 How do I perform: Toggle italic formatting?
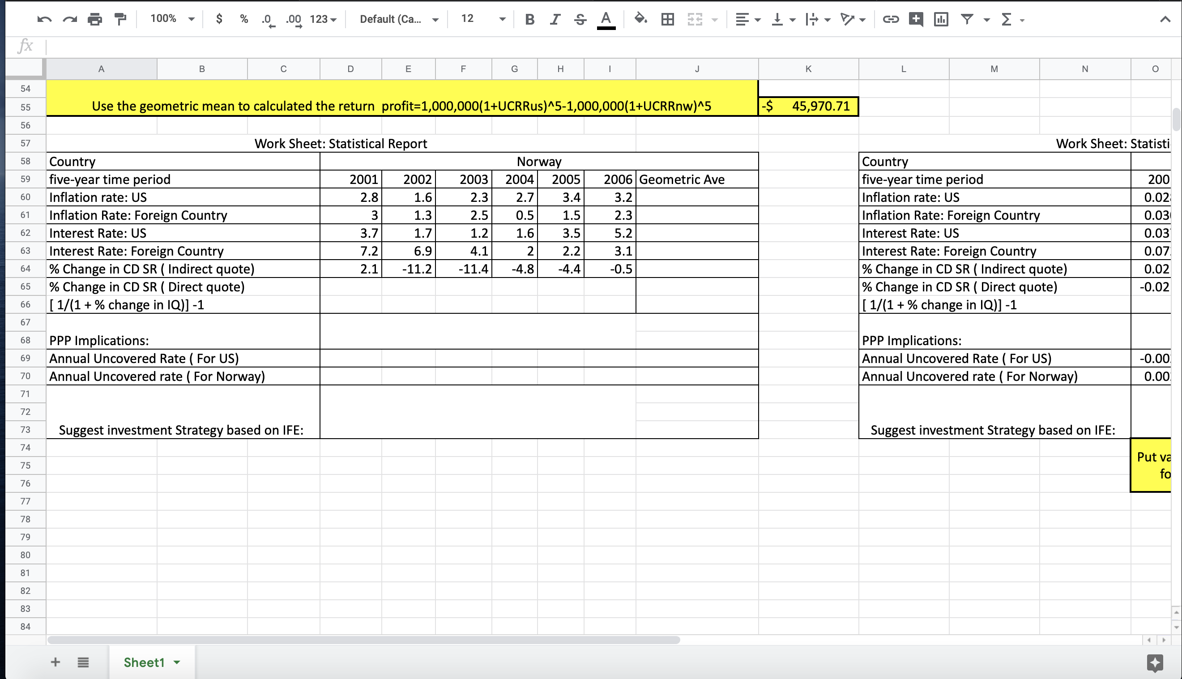555,19
